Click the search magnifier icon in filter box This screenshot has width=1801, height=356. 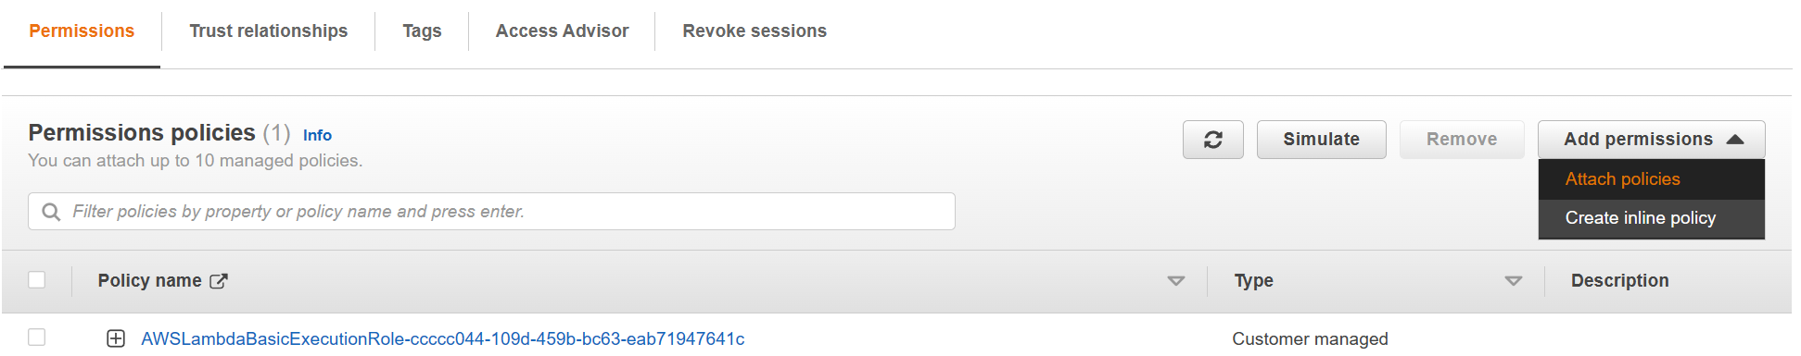coord(52,212)
